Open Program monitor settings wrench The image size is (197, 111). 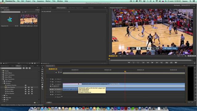pyautogui.click(x=185, y=56)
